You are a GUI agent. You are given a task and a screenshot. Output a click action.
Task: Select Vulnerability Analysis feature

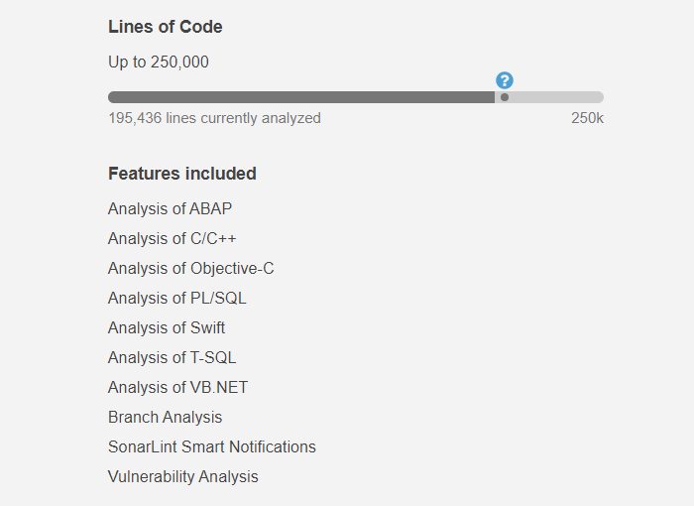[x=183, y=476]
